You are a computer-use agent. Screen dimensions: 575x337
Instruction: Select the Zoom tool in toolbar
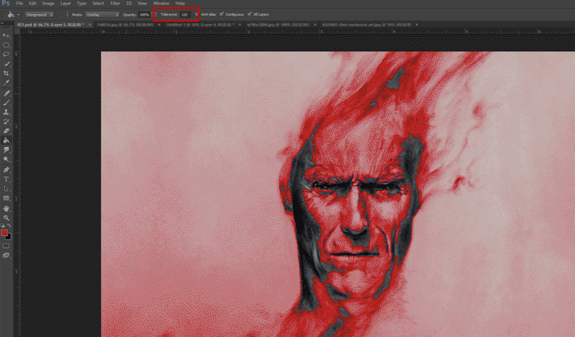coord(6,218)
